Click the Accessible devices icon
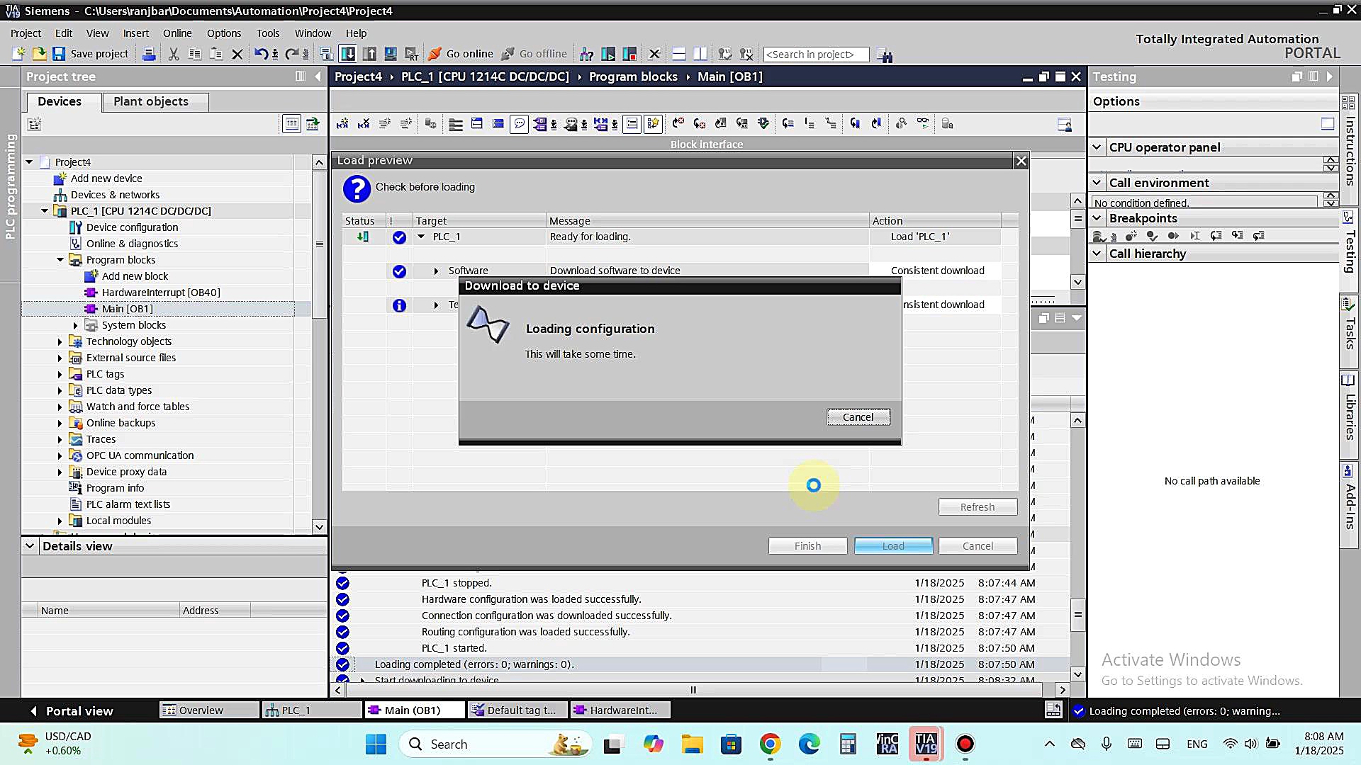Screen dimensions: 1361x765 click(x=586, y=54)
